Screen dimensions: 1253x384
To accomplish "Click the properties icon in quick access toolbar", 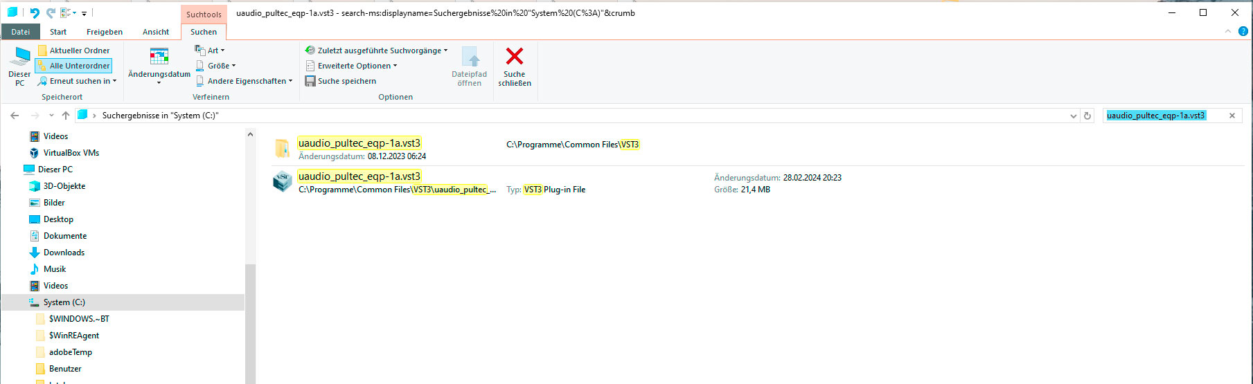I will pyautogui.click(x=66, y=13).
